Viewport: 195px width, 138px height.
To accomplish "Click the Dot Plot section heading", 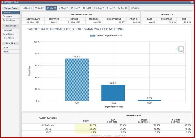I will click(11, 43).
